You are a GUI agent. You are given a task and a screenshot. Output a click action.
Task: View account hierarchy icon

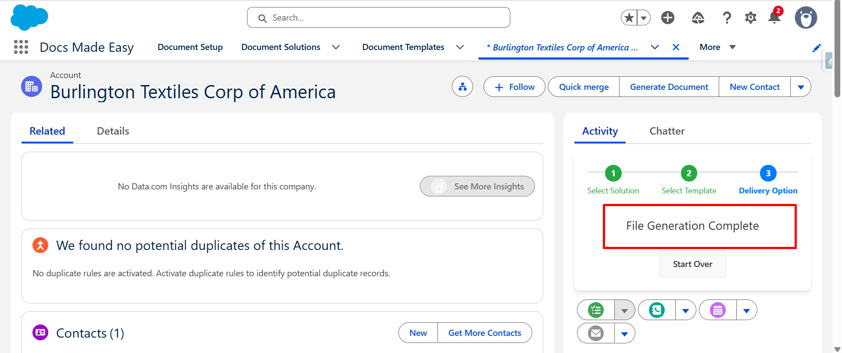[462, 86]
